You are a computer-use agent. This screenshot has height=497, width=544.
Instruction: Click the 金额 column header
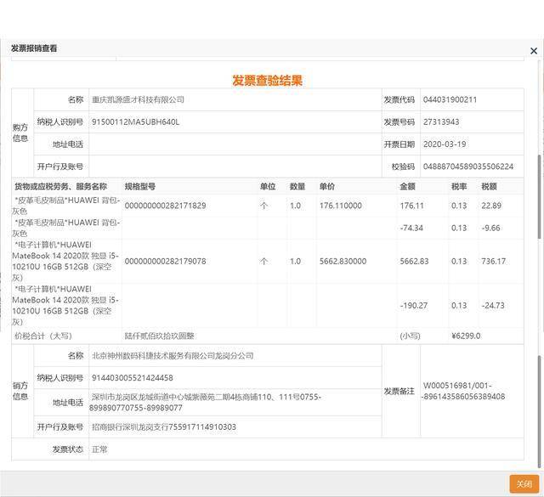coord(408,187)
